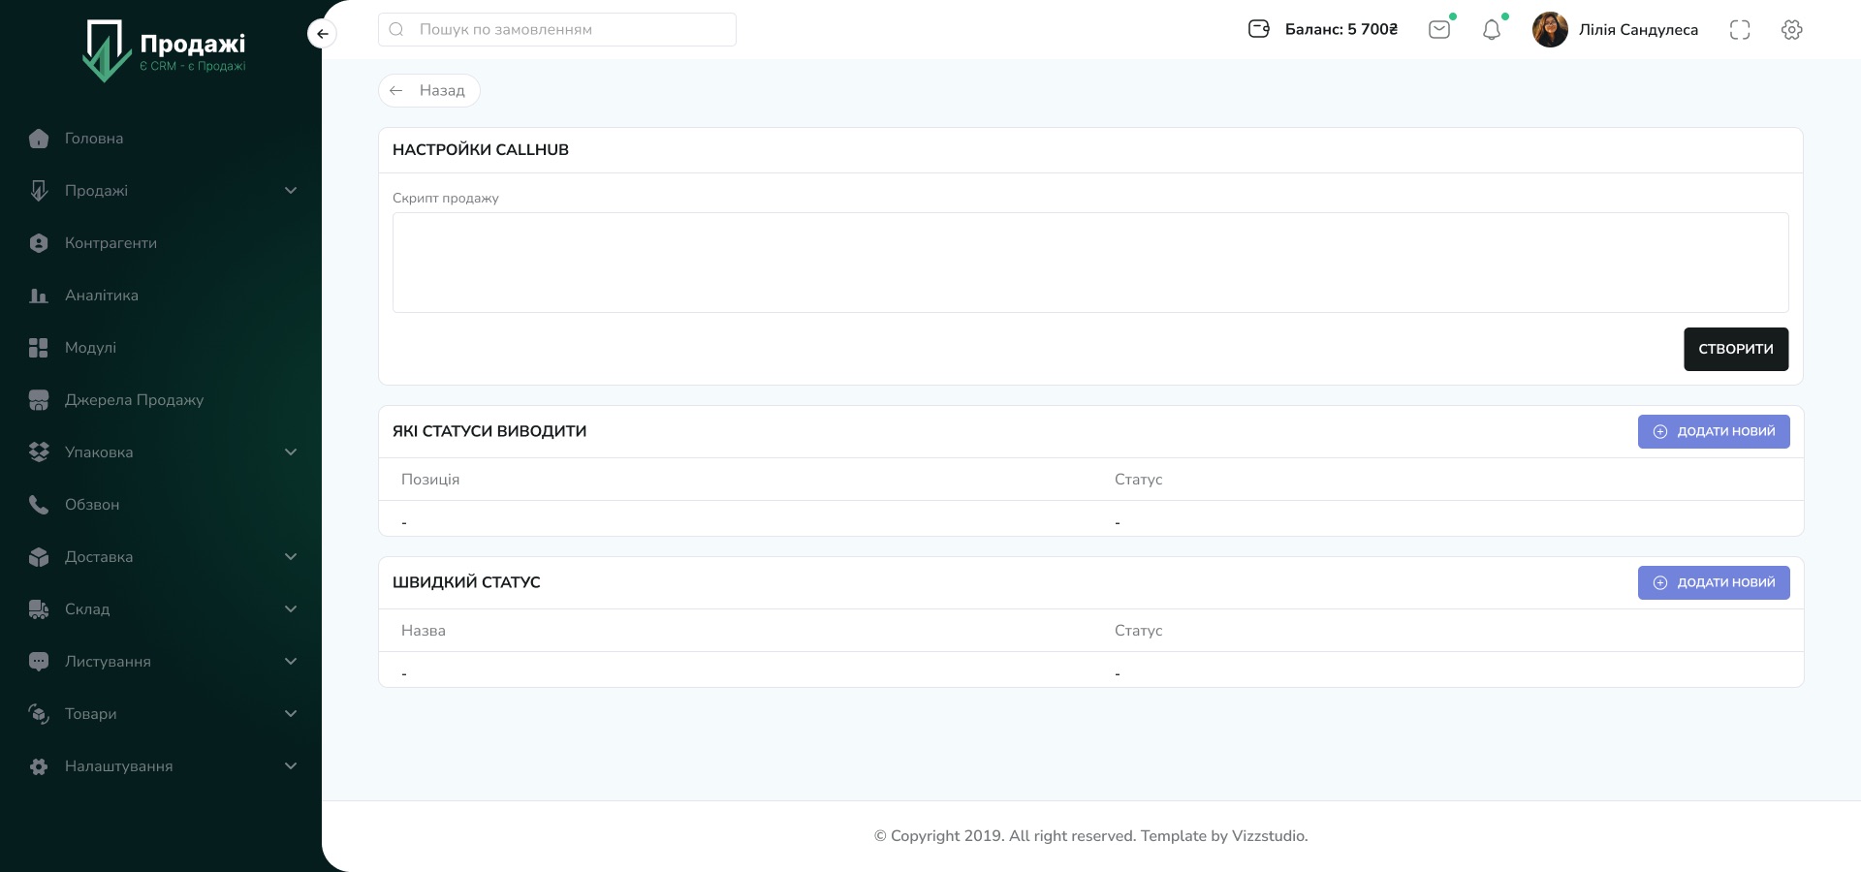Click the Листування chat icon
Viewport: 1861px width, 872px height.
[39, 662]
